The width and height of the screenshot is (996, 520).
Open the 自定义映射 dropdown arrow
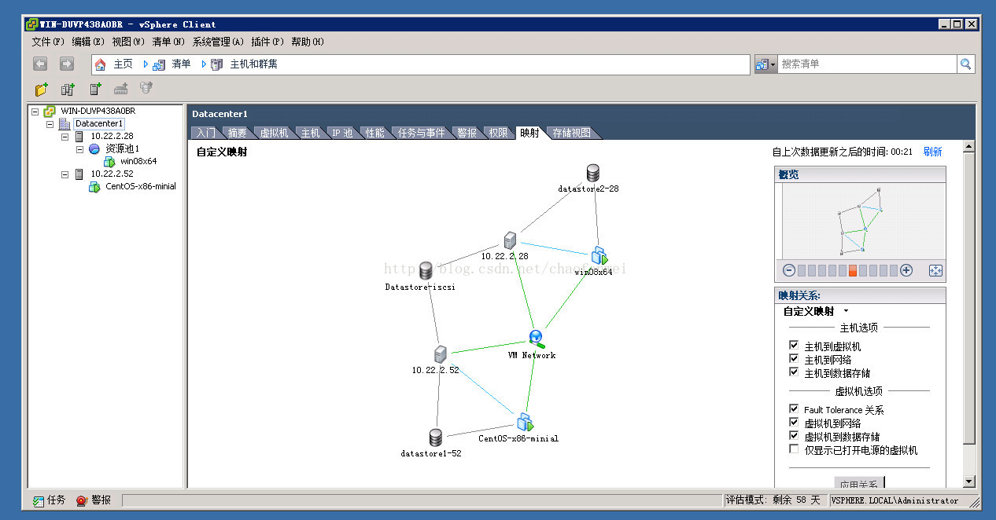click(x=846, y=311)
